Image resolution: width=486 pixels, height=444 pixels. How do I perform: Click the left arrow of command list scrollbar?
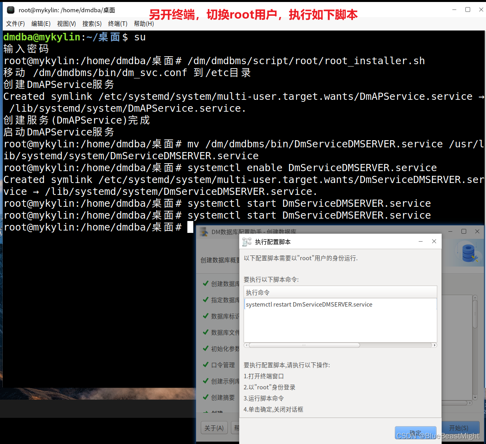(x=246, y=345)
